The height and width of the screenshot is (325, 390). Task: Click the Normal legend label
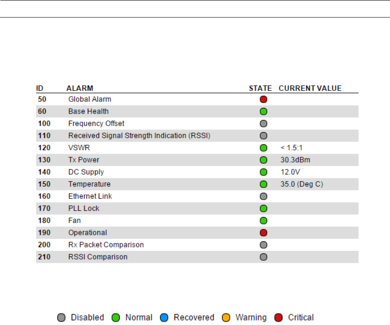(x=139, y=318)
